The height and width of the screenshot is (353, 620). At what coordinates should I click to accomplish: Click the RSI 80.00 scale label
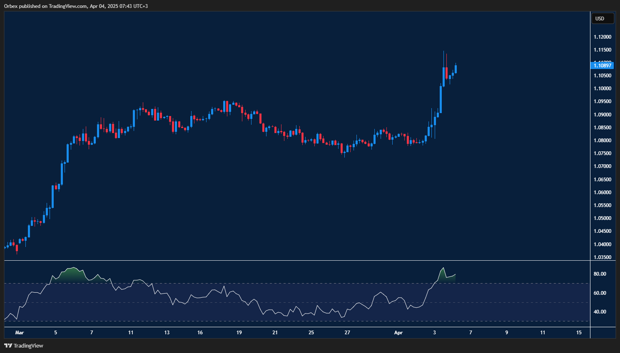tap(600, 274)
